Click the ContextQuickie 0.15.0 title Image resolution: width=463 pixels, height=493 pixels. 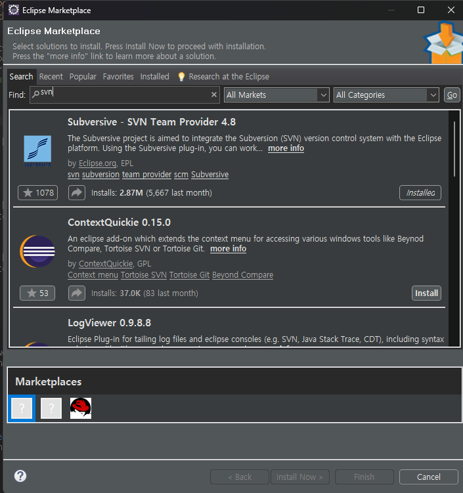(x=120, y=223)
